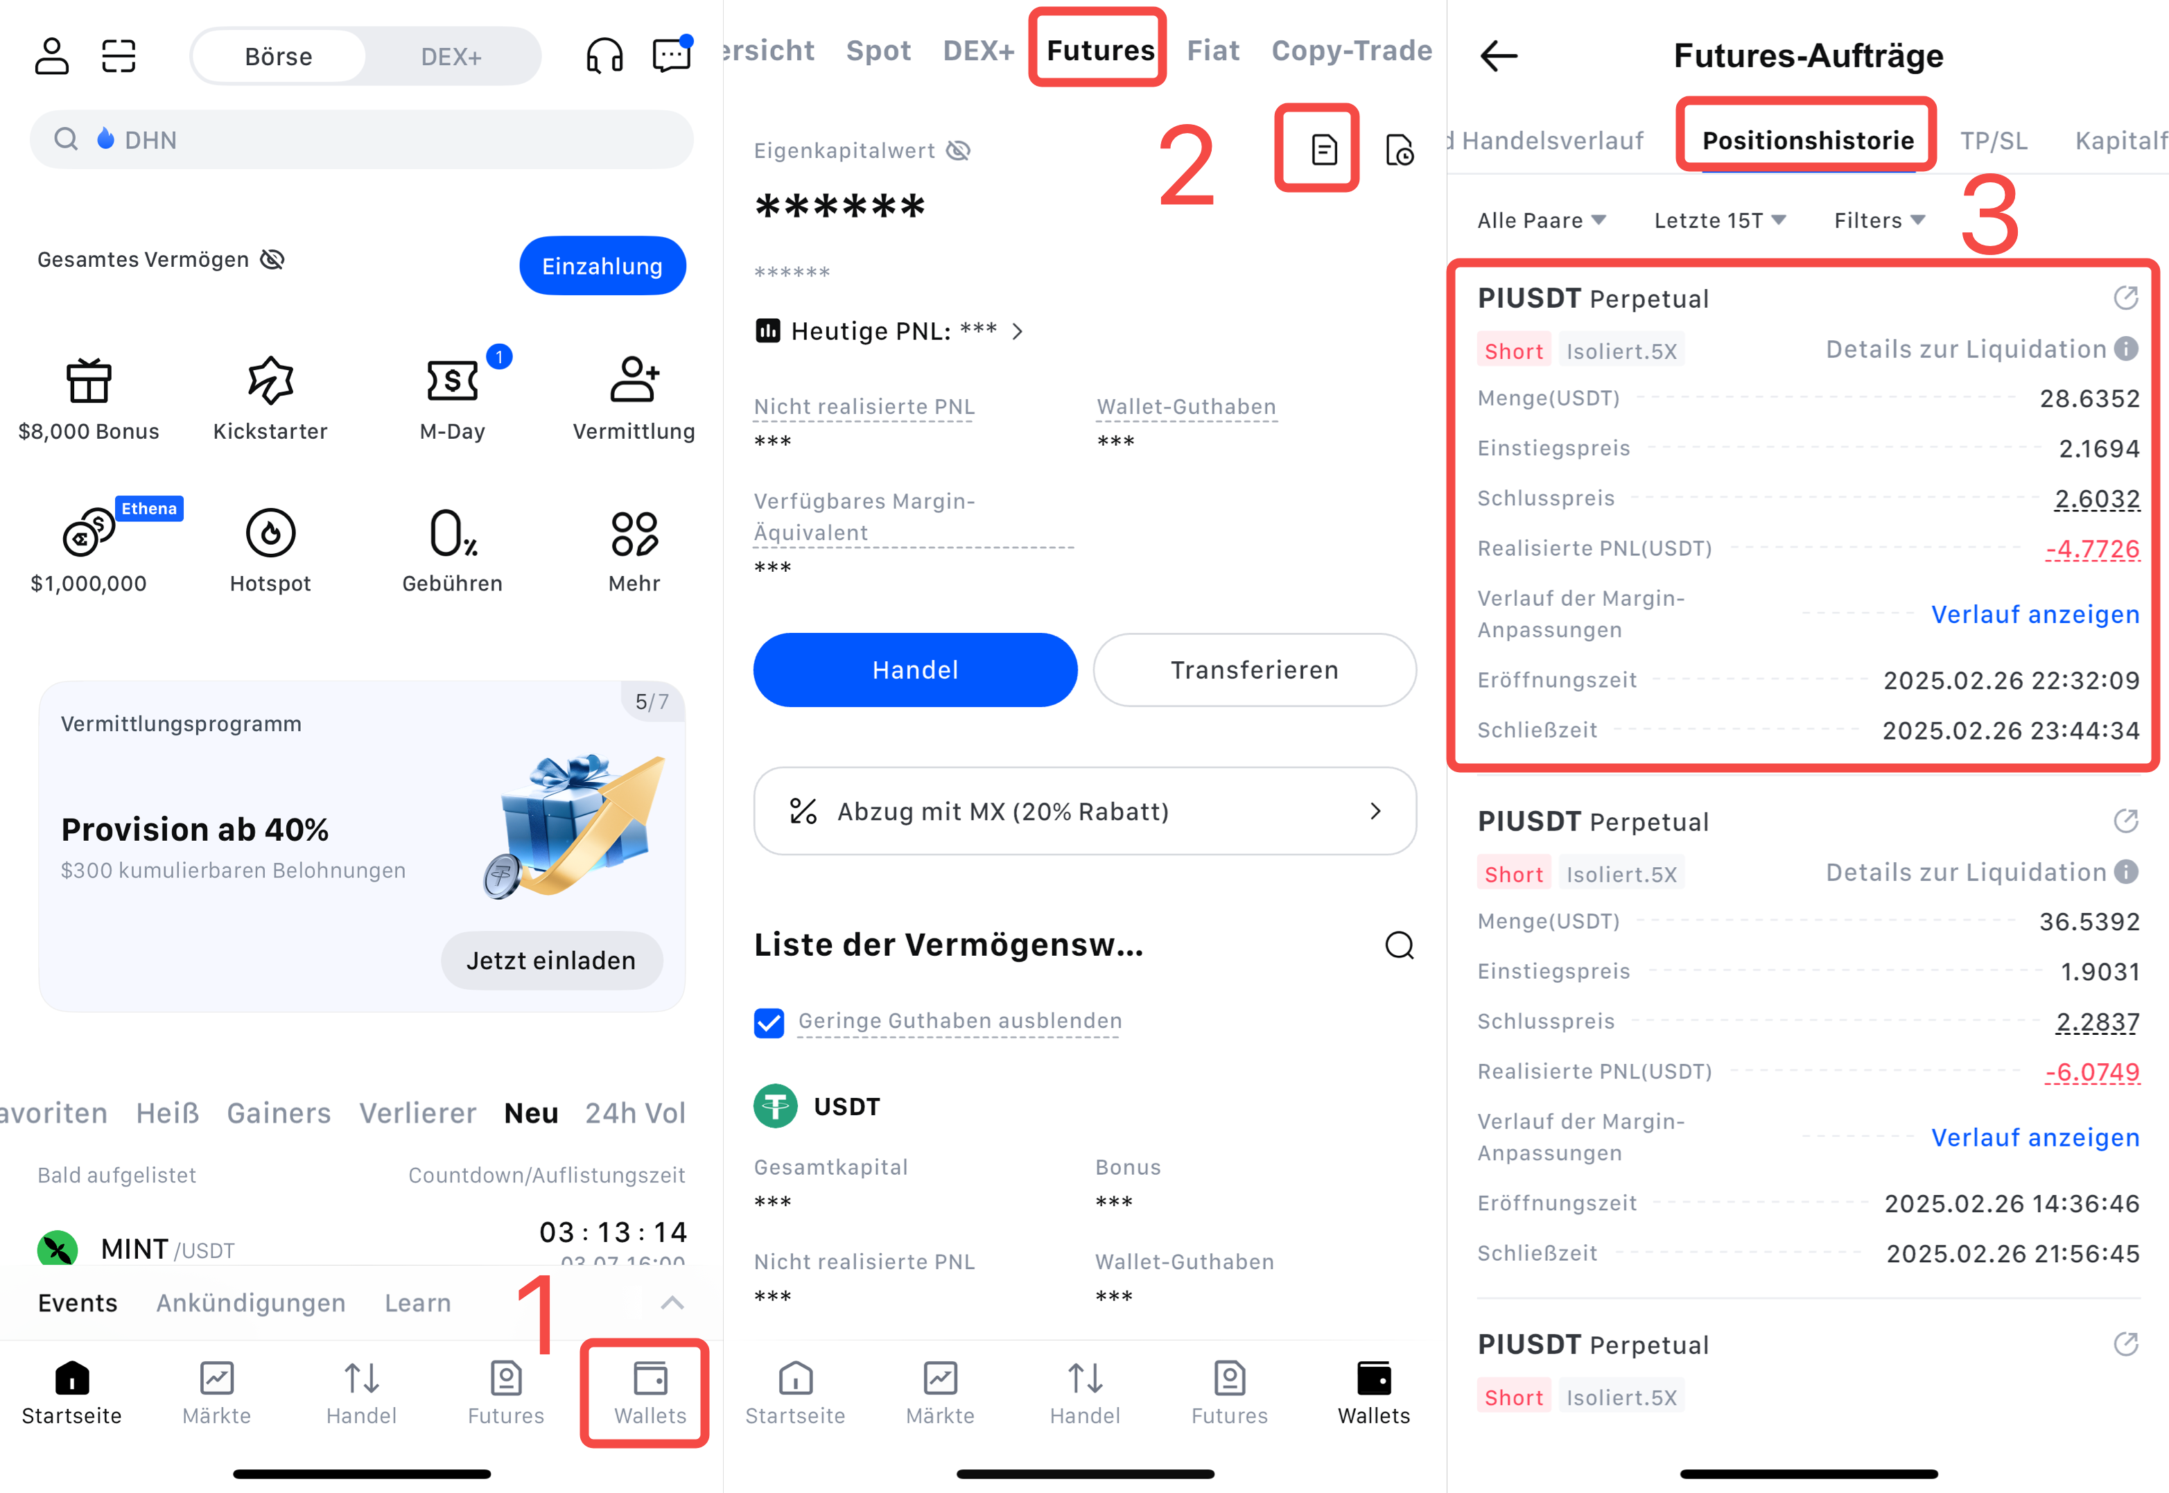Toggle visibility of Gesamtes Vermögen

tap(272, 259)
